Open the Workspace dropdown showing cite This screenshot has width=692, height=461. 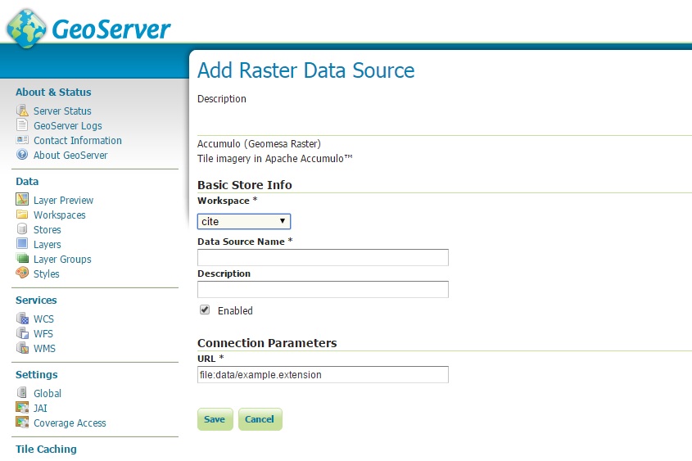(x=243, y=221)
